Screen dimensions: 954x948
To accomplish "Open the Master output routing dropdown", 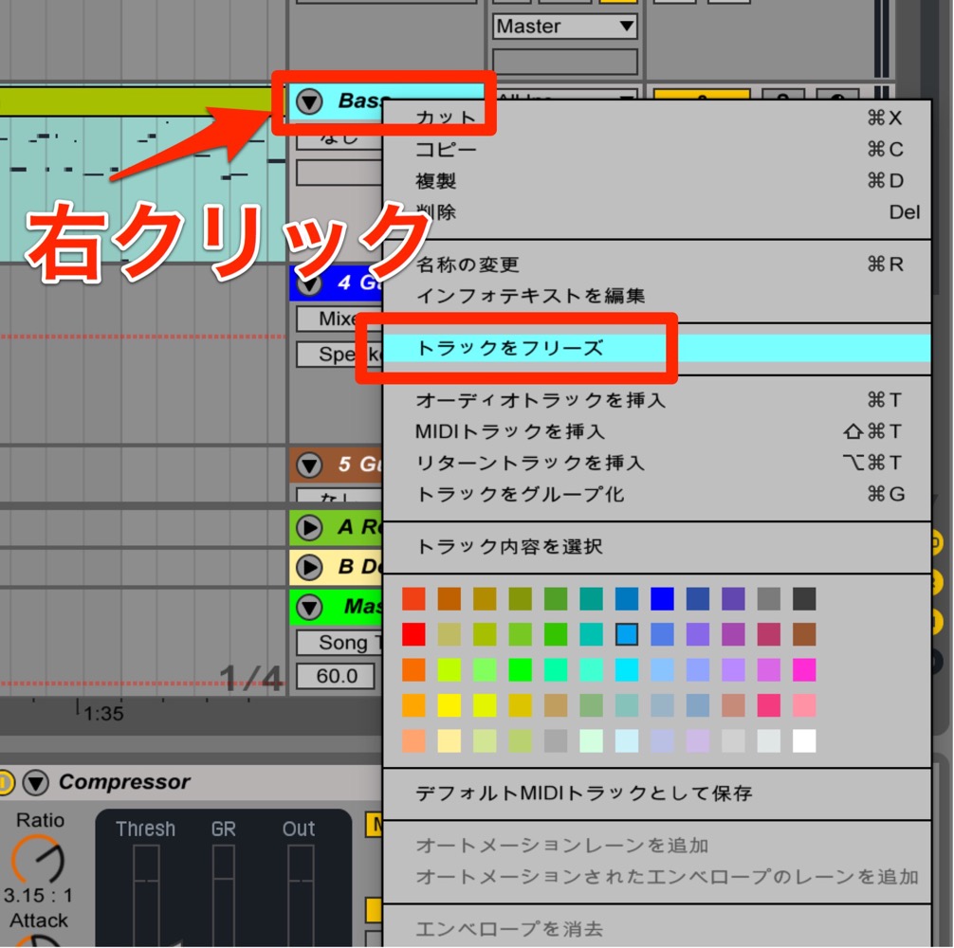I will click(x=564, y=27).
